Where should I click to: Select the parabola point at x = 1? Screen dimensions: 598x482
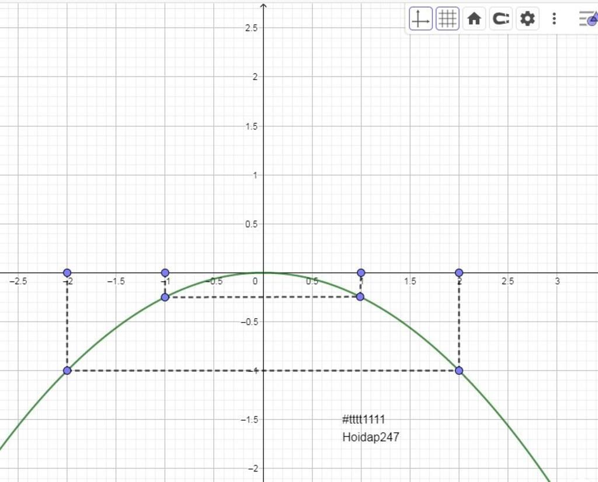coord(360,297)
